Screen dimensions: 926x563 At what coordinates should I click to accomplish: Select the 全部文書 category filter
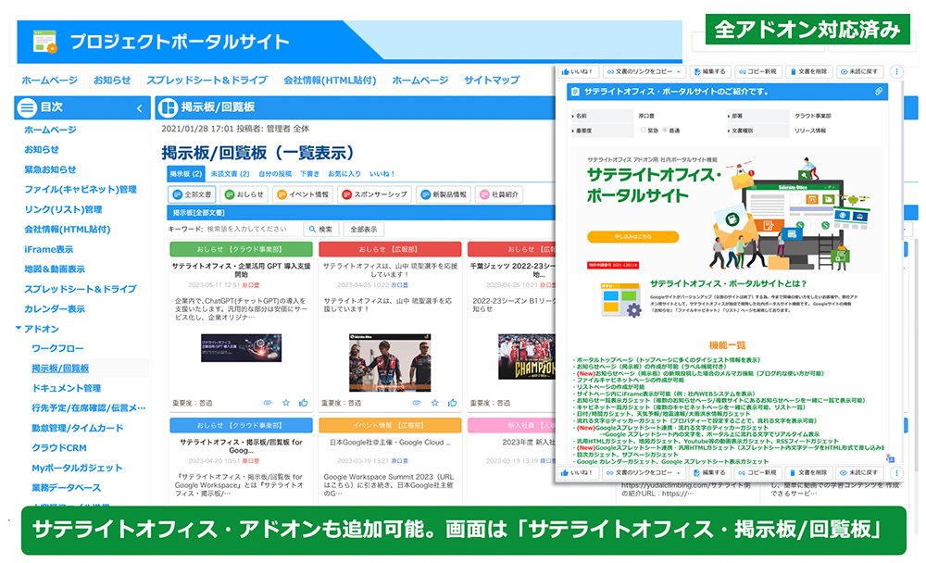(192, 194)
